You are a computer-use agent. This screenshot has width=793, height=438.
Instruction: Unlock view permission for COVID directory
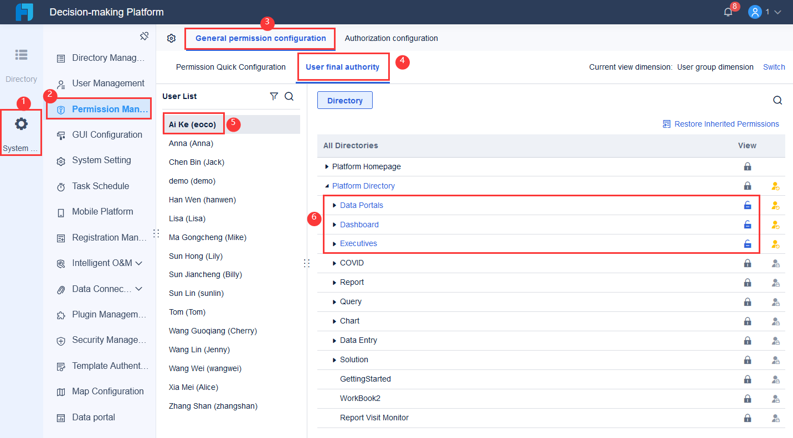click(x=748, y=263)
